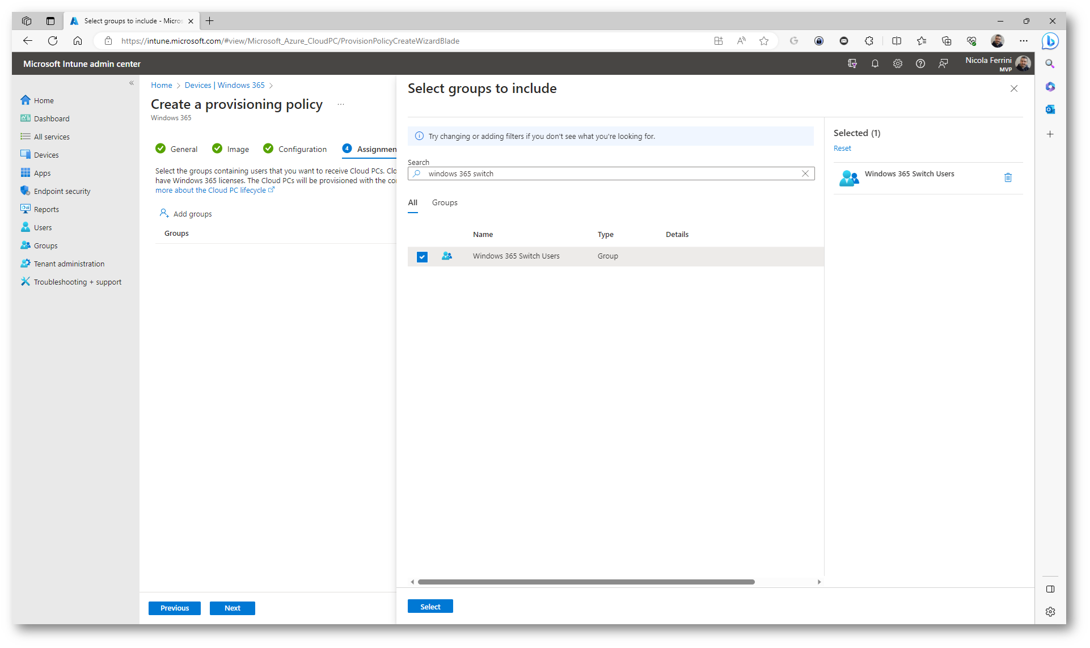Open the browser read aloud icon
Screen dimensions: 1090x648
coord(741,41)
